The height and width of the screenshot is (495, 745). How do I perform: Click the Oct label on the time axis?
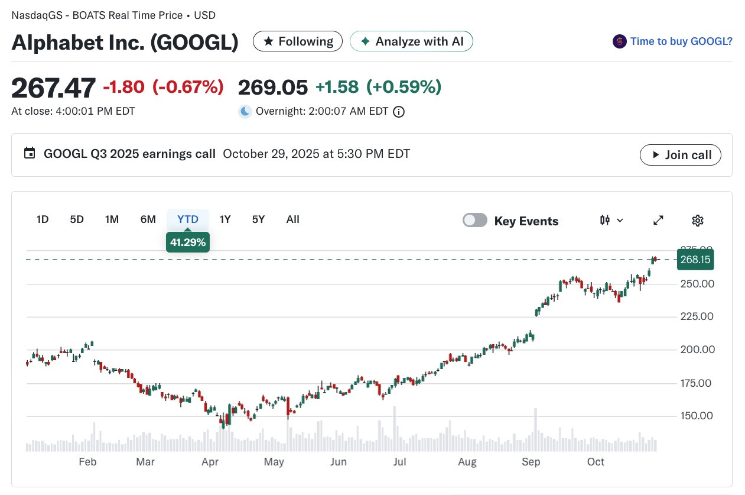(596, 462)
